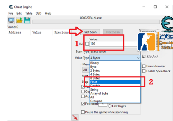The height and width of the screenshot is (121, 173).
Task: Click the Open folder toolbar icon
Action: [19, 20]
